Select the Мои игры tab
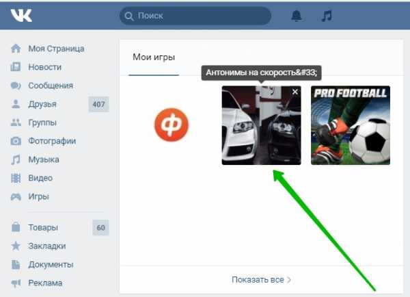This screenshot has height=297, width=410. click(154, 57)
